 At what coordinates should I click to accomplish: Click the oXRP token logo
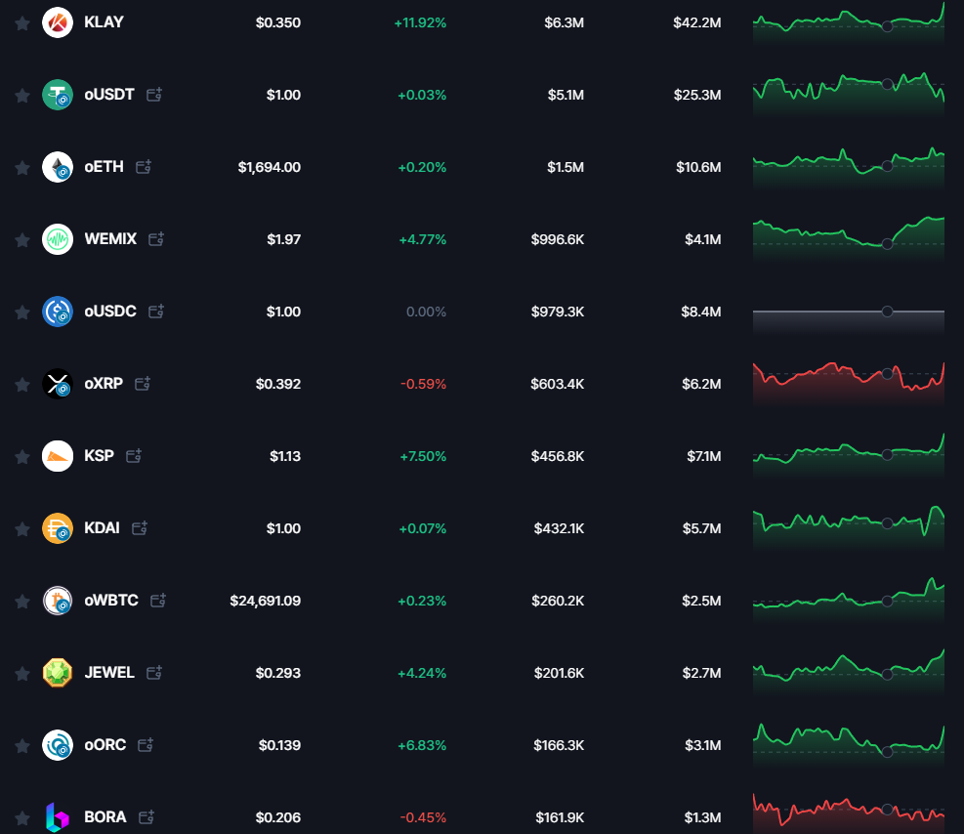click(x=58, y=384)
